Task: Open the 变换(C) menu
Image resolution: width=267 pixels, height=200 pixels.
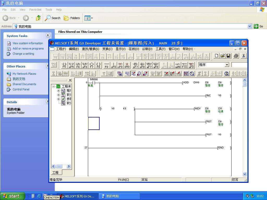Action: click(x=107, y=49)
